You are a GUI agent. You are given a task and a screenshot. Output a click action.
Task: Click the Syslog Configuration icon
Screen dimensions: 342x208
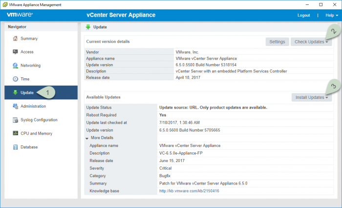click(x=15, y=120)
